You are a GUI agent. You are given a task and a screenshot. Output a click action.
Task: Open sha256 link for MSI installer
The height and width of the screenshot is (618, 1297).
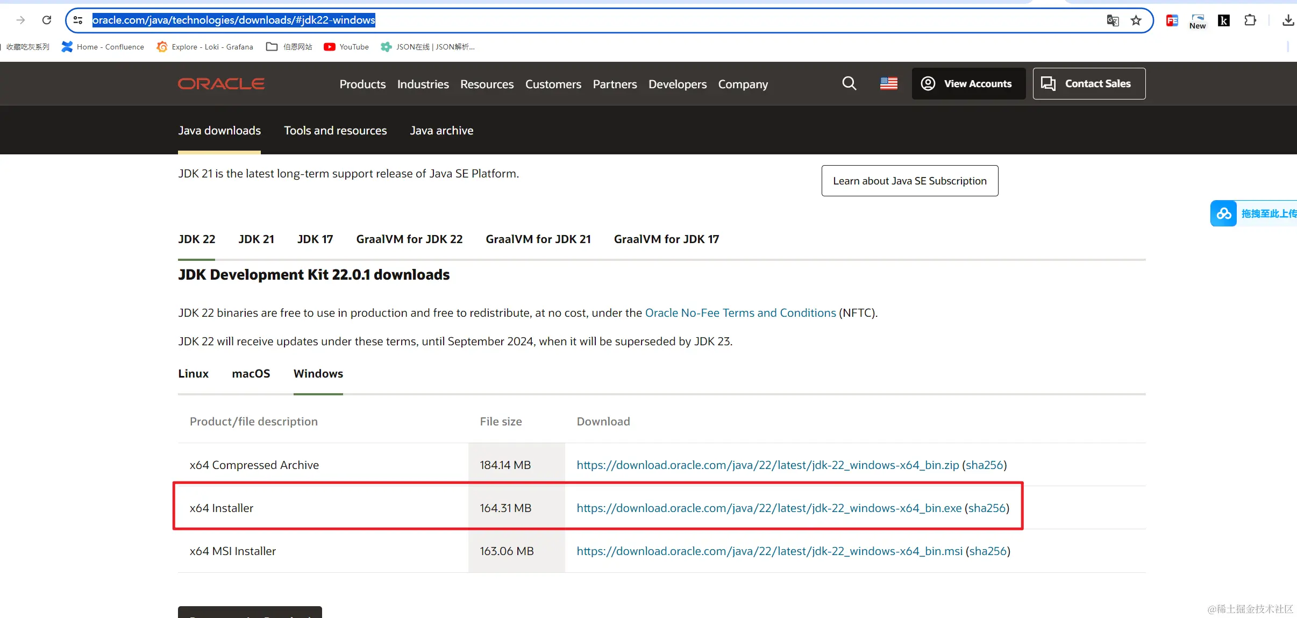[x=988, y=551]
